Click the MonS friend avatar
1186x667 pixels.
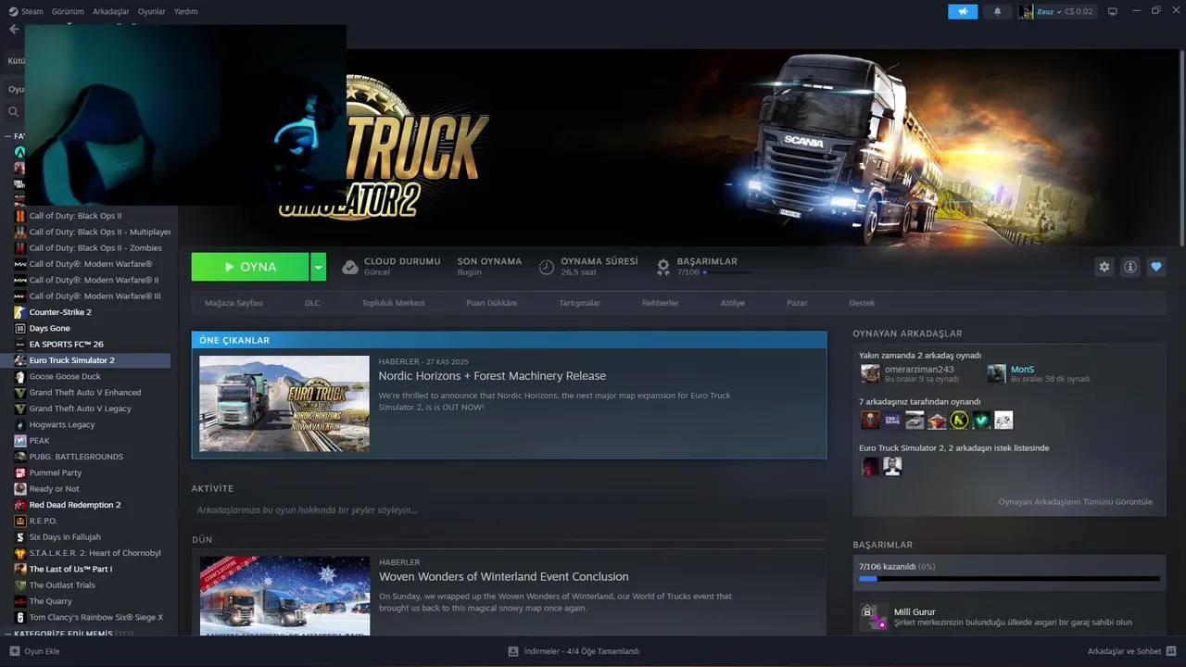(x=996, y=373)
